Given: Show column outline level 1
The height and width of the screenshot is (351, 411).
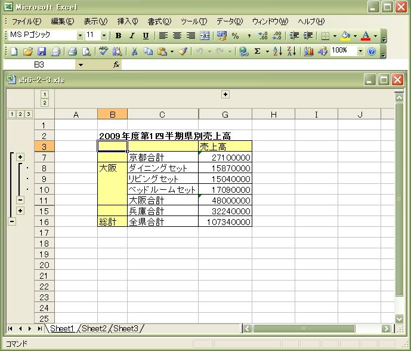Looking at the screenshot, I should coord(45,94).
